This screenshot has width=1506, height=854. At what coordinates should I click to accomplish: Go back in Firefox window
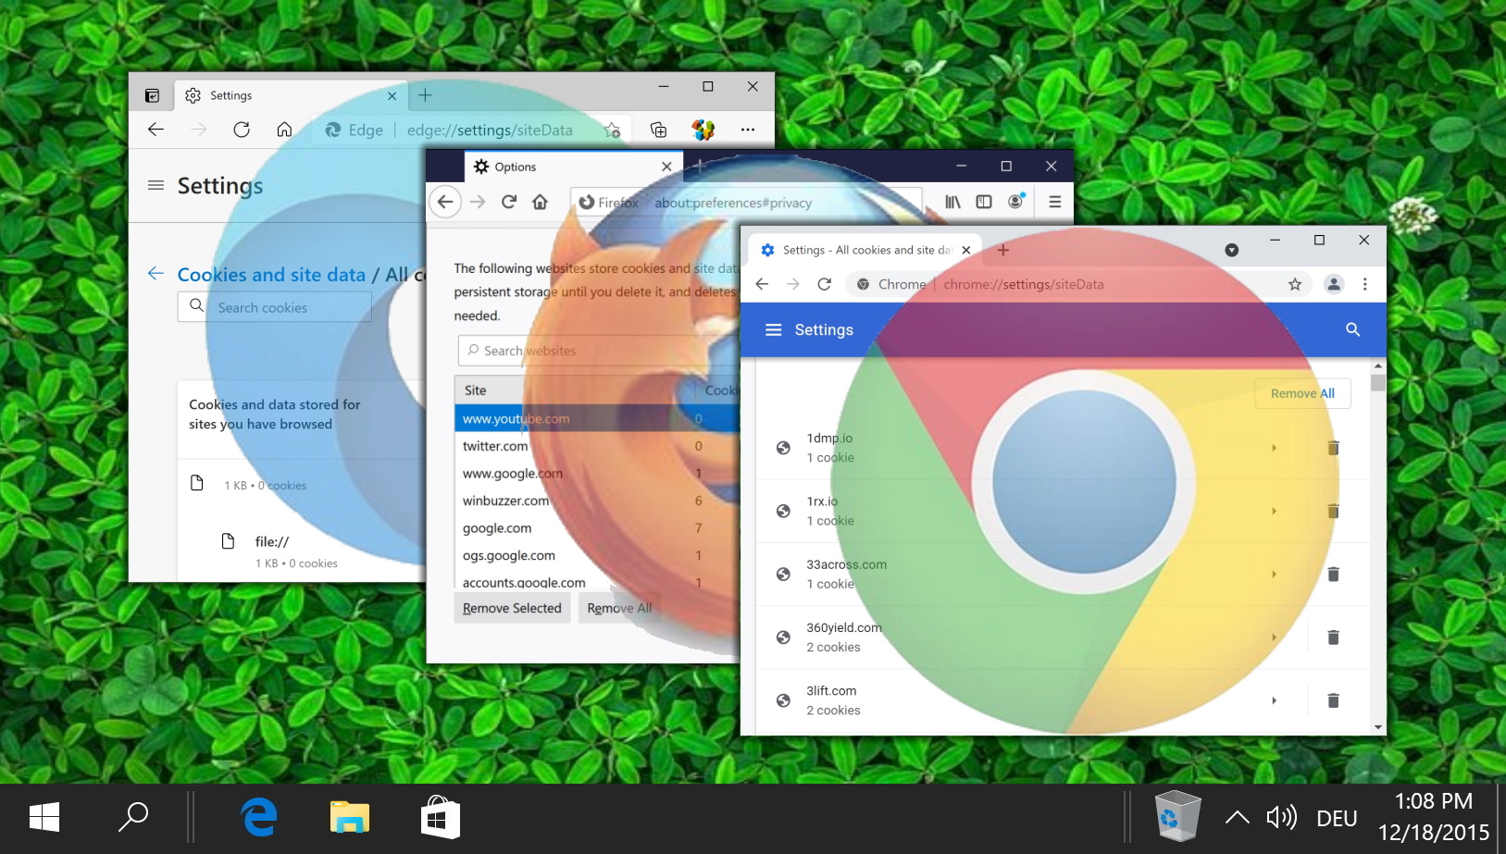[x=445, y=202]
